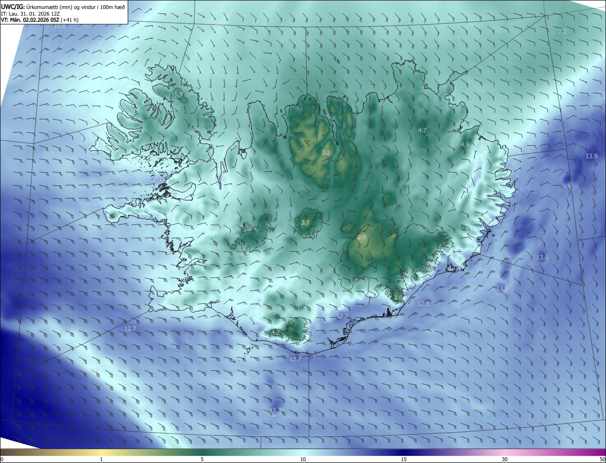Click the 12.5 value label
Image resolution: width=606 pixels, height=463 pixels.
tap(423, 303)
